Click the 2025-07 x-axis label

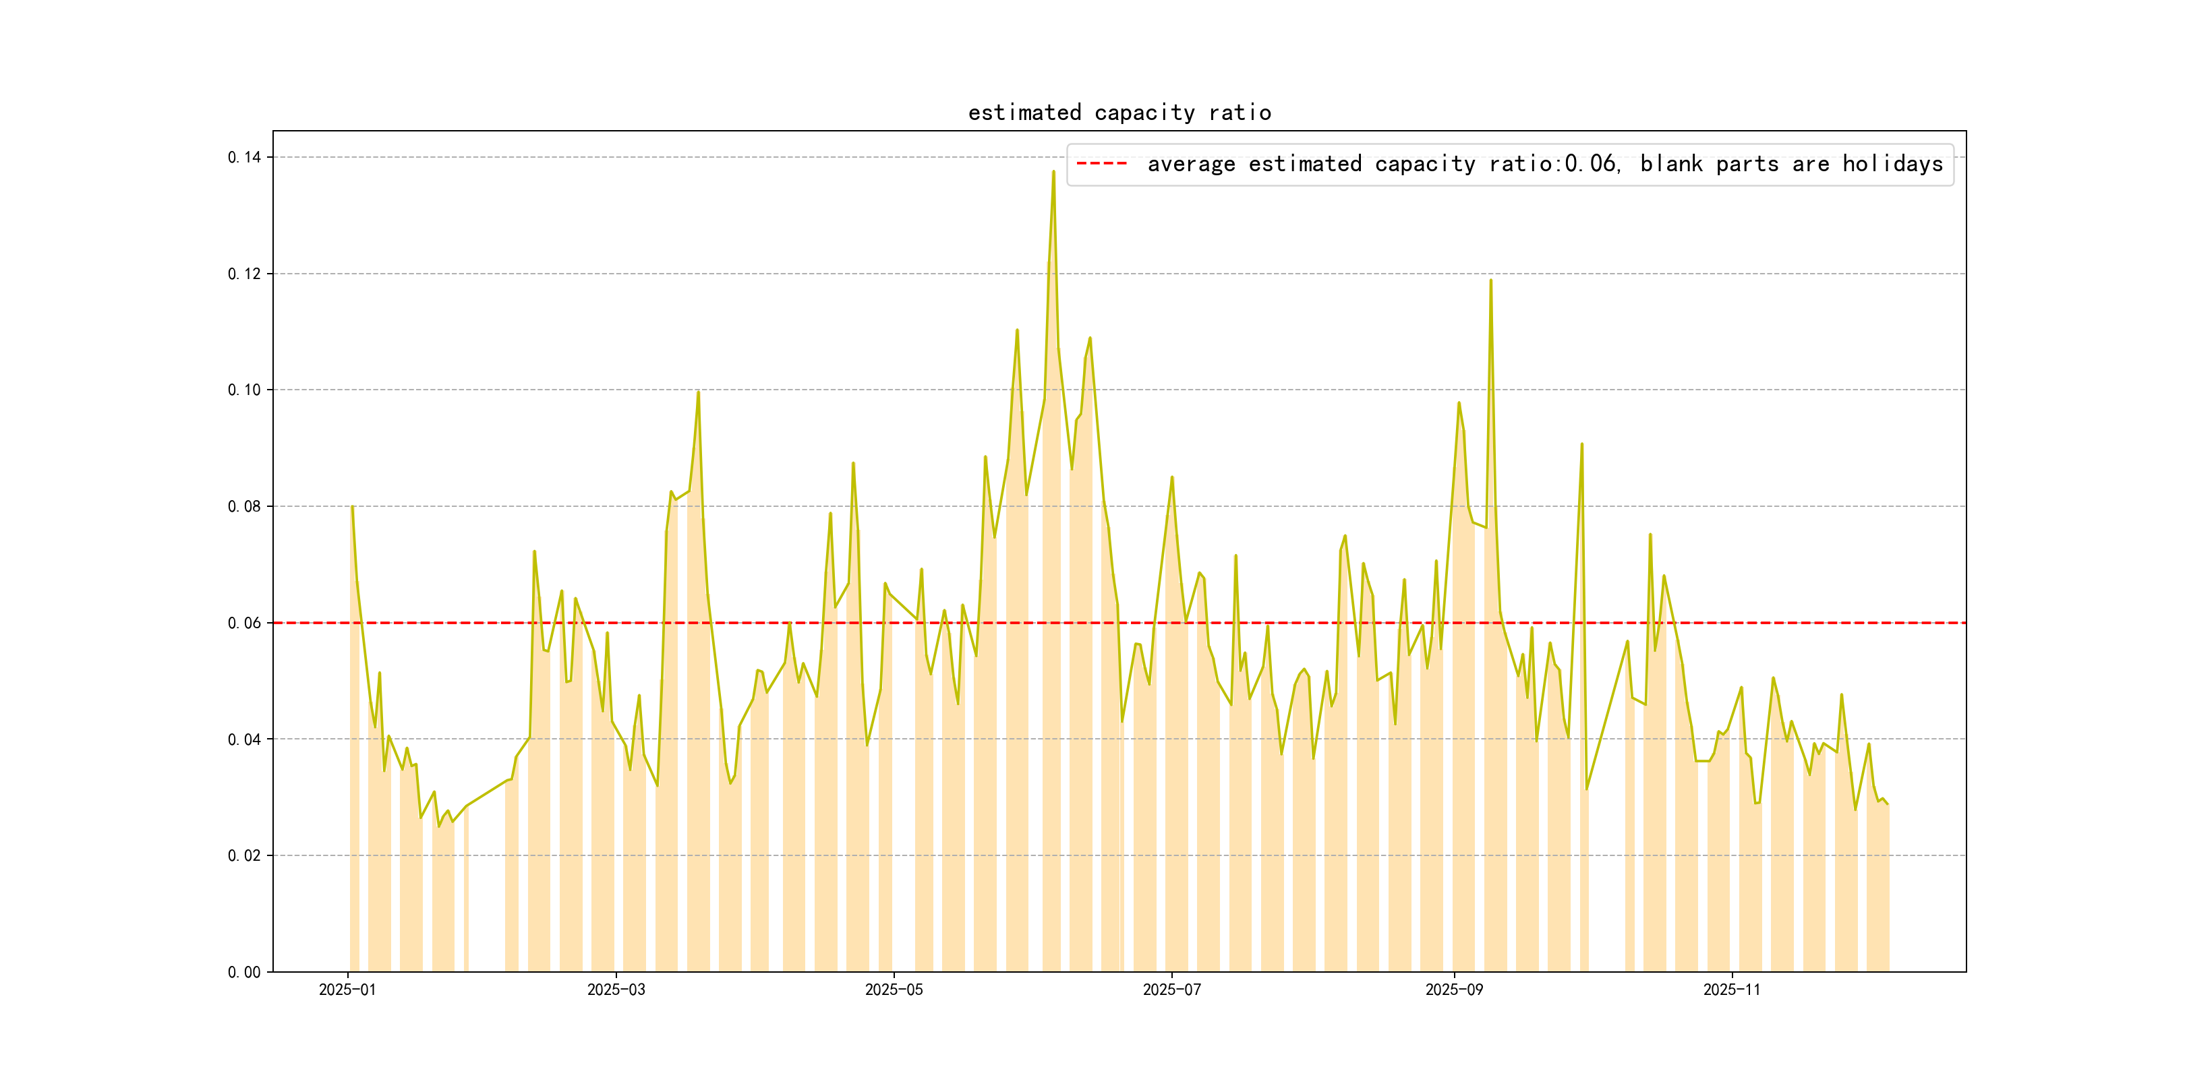coord(1171,990)
